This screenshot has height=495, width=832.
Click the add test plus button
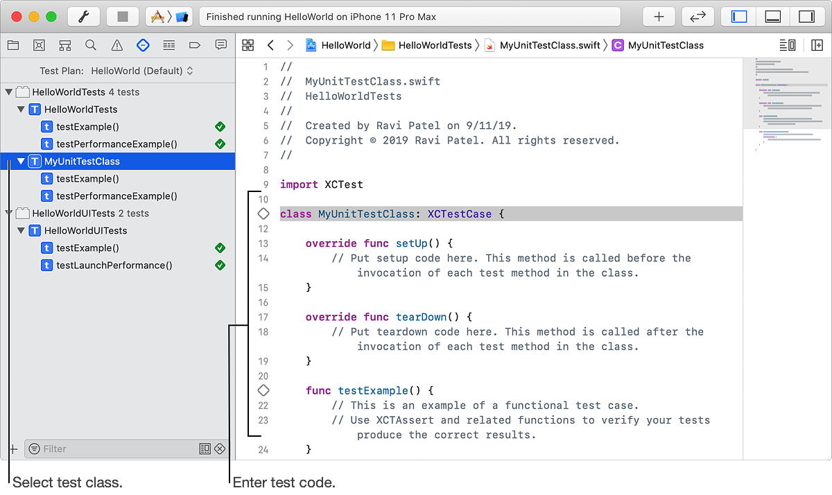pyautogui.click(x=13, y=449)
